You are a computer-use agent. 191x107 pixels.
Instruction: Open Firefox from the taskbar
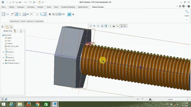29,104
